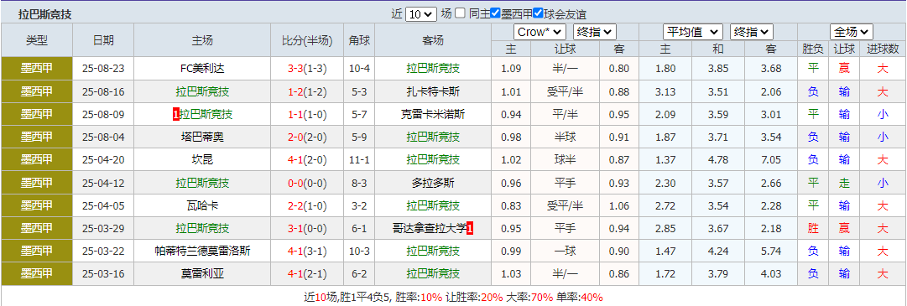907x306 pixels.
Task: Click the 进球数 column header
Action: [883, 49]
